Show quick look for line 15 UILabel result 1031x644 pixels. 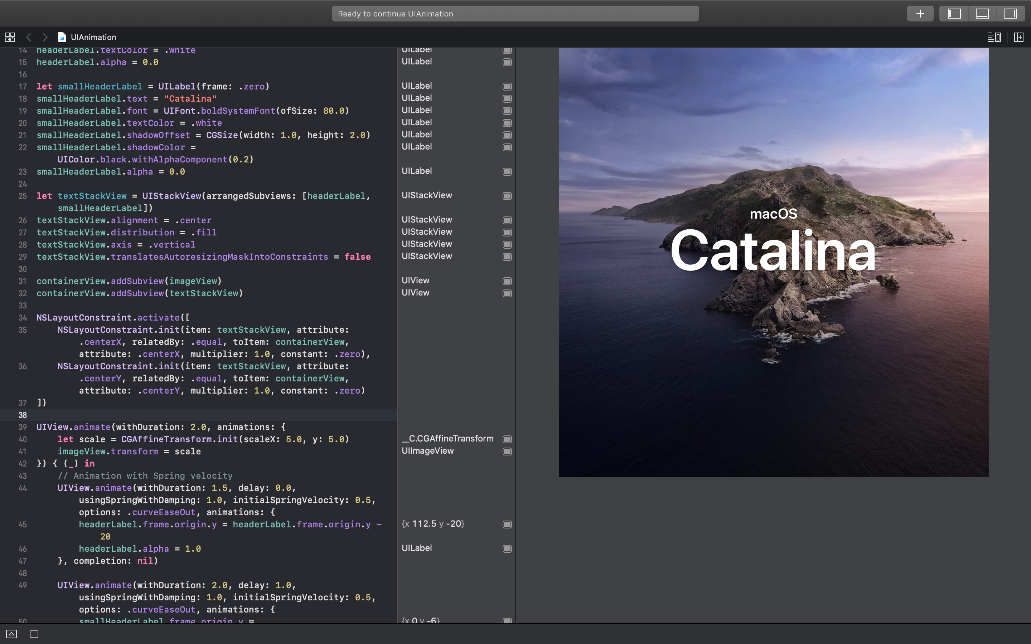[507, 62]
